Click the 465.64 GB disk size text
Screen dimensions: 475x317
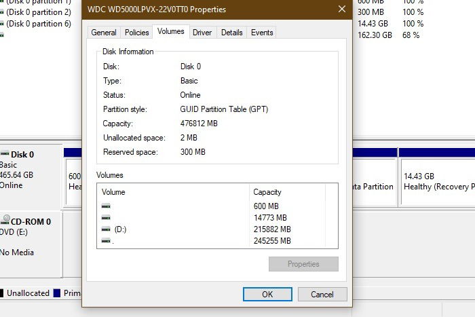click(x=16, y=175)
